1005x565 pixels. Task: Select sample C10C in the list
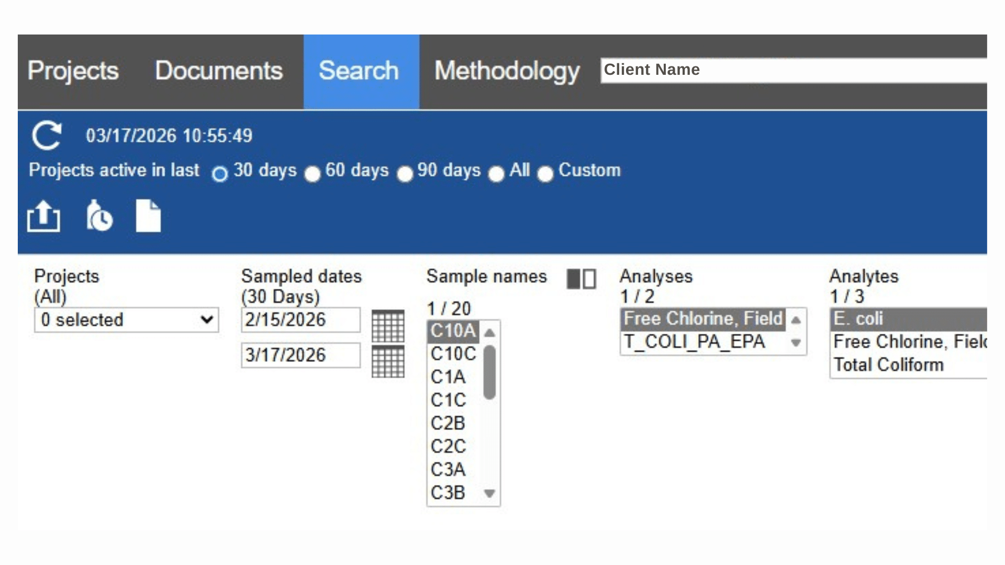click(454, 354)
